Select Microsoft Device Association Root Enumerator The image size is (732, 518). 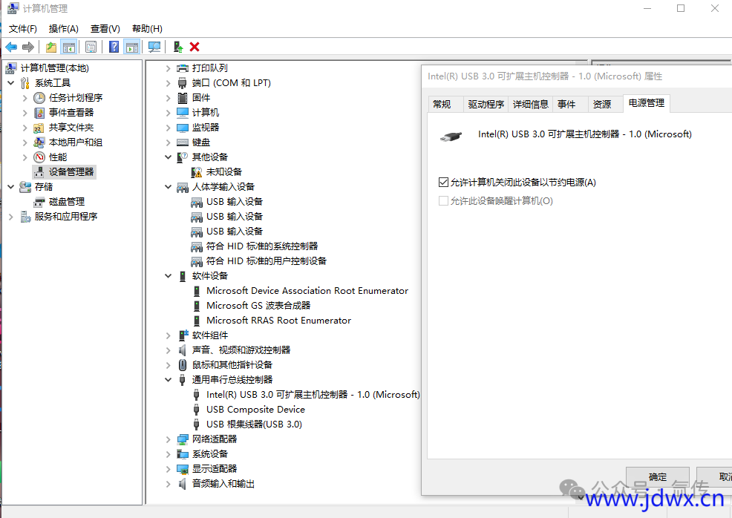click(307, 291)
